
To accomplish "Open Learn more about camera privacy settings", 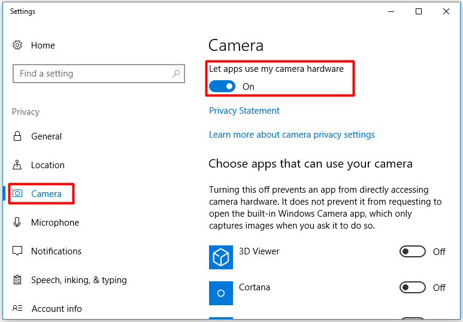I will pyautogui.click(x=292, y=135).
